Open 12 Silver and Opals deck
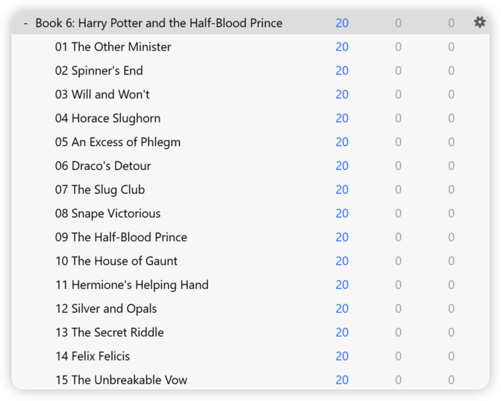 105,308
